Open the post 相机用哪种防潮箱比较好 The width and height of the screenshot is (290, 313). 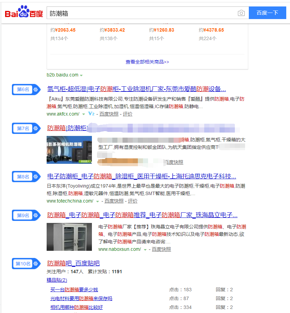[77, 307]
